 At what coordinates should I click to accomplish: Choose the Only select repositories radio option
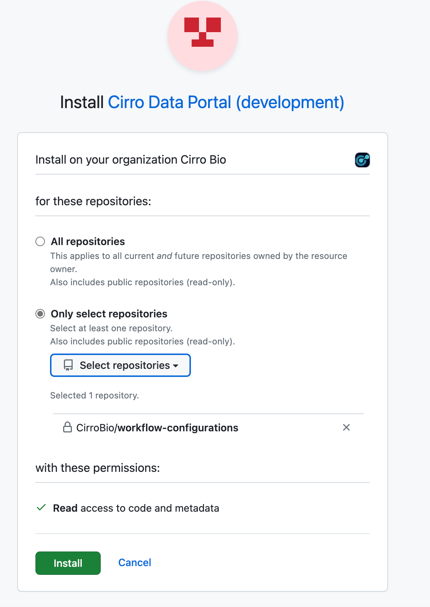(x=40, y=314)
